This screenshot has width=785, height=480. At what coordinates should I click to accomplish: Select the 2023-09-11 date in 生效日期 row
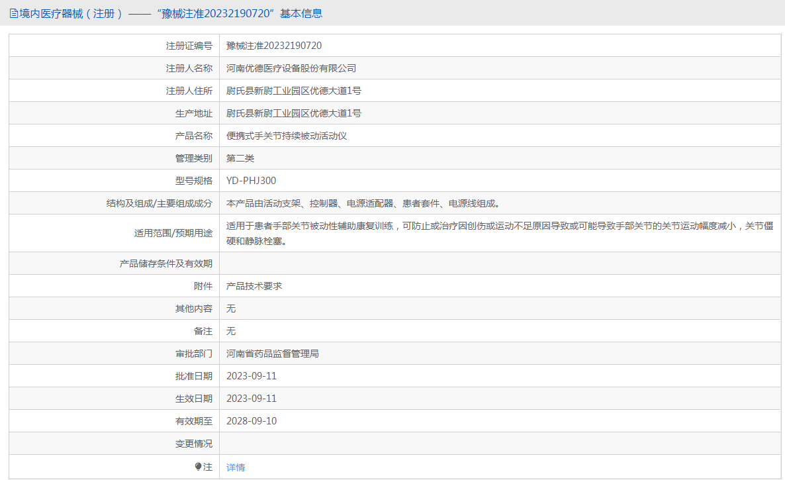pos(252,399)
